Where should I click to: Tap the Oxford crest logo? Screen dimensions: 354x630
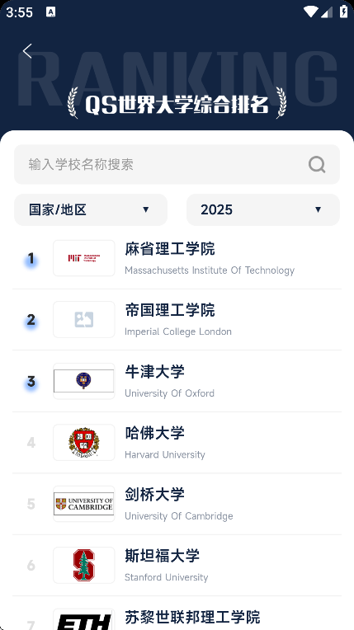(84, 381)
